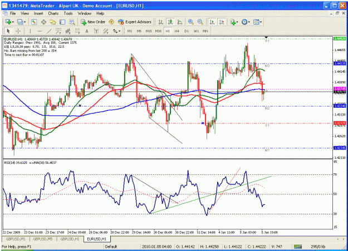Select the text 'A' drawing tool
This screenshot has width=348, height=251.
tap(87, 31)
